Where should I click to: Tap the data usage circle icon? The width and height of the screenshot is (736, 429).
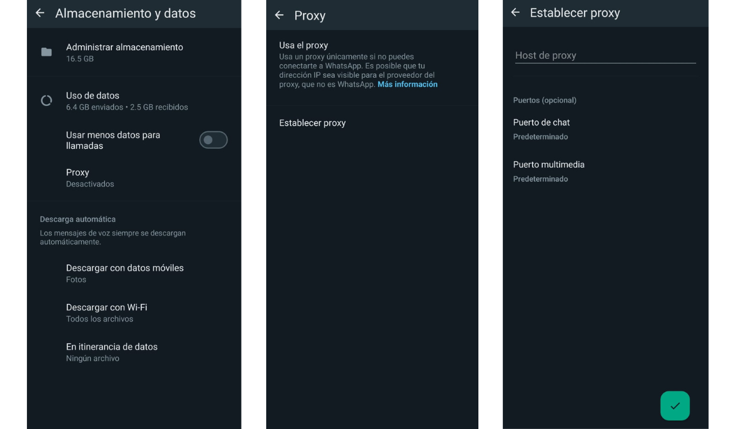coord(47,101)
